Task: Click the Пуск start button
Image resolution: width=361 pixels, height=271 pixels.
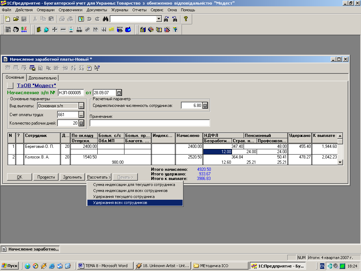Action: coord(10,266)
